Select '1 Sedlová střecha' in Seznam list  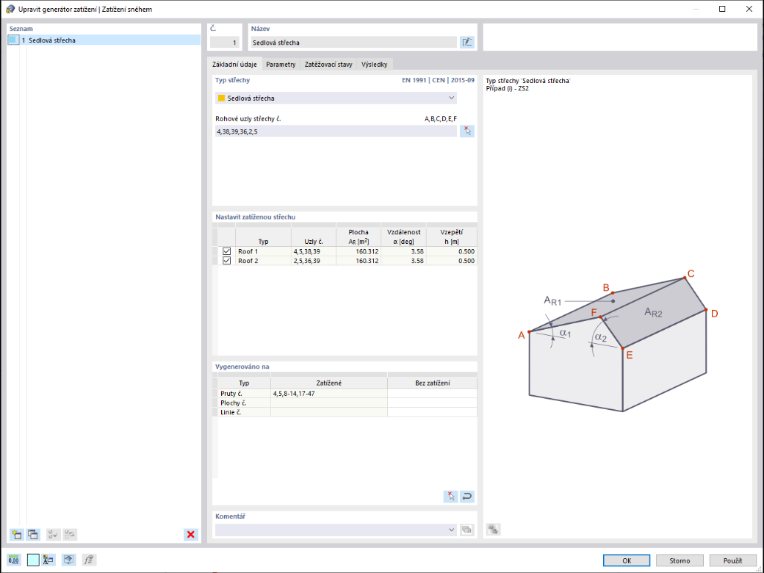click(x=104, y=40)
